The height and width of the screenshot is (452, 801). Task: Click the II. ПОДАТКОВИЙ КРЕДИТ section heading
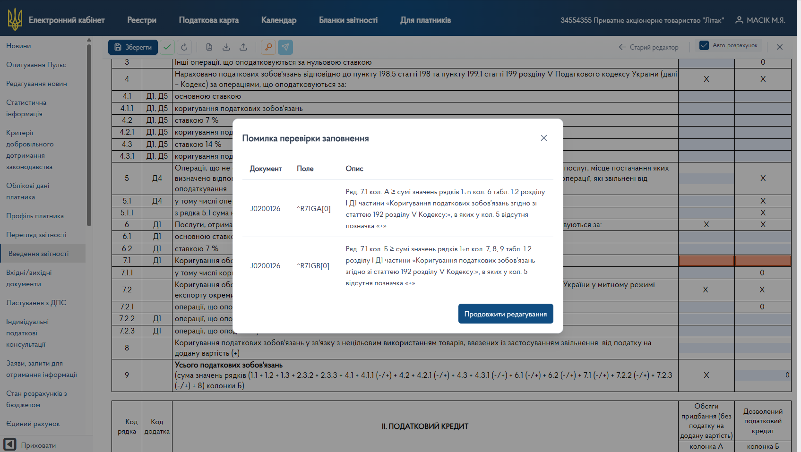pos(425,426)
